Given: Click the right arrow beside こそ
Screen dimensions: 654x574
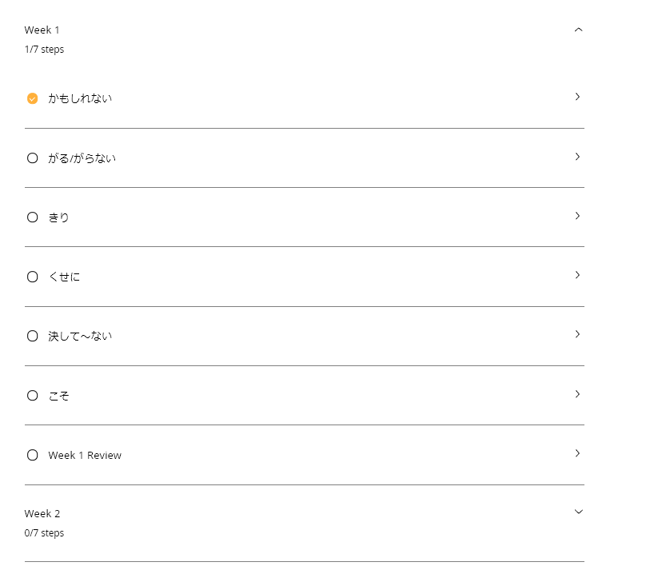Looking at the screenshot, I should 577,394.
